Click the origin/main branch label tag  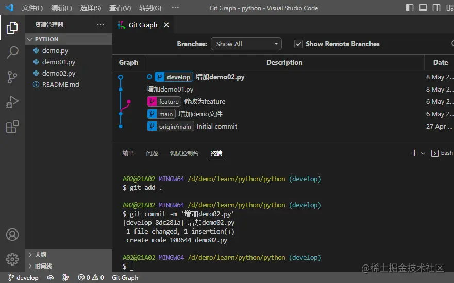(x=170, y=127)
